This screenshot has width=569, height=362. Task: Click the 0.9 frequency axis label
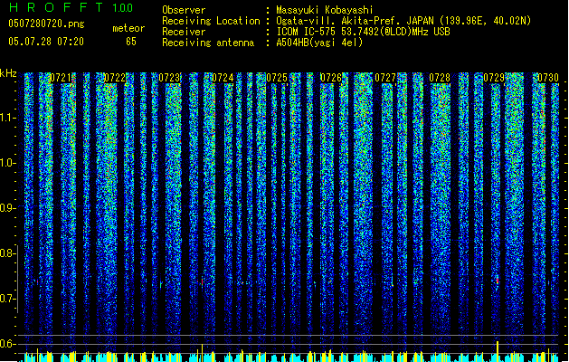coord(8,208)
